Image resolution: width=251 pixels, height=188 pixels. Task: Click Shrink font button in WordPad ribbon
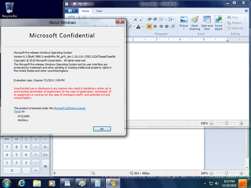coord(141,19)
